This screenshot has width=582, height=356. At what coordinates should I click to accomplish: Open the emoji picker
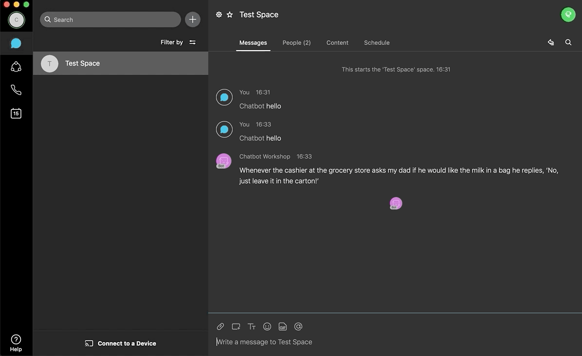(x=267, y=327)
